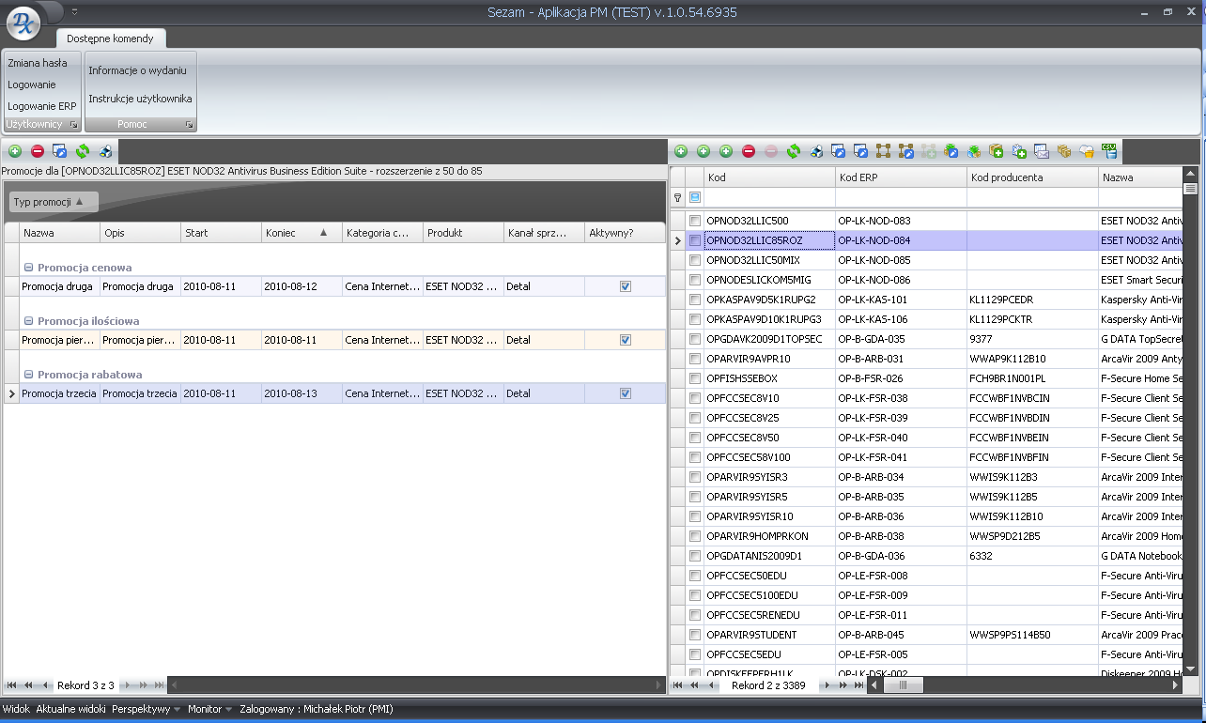This screenshot has height=723, width=1206.
Task: Toggle the Aktywny checkbox for Promocja pierwsza
Action: pyautogui.click(x=626, y=340)
